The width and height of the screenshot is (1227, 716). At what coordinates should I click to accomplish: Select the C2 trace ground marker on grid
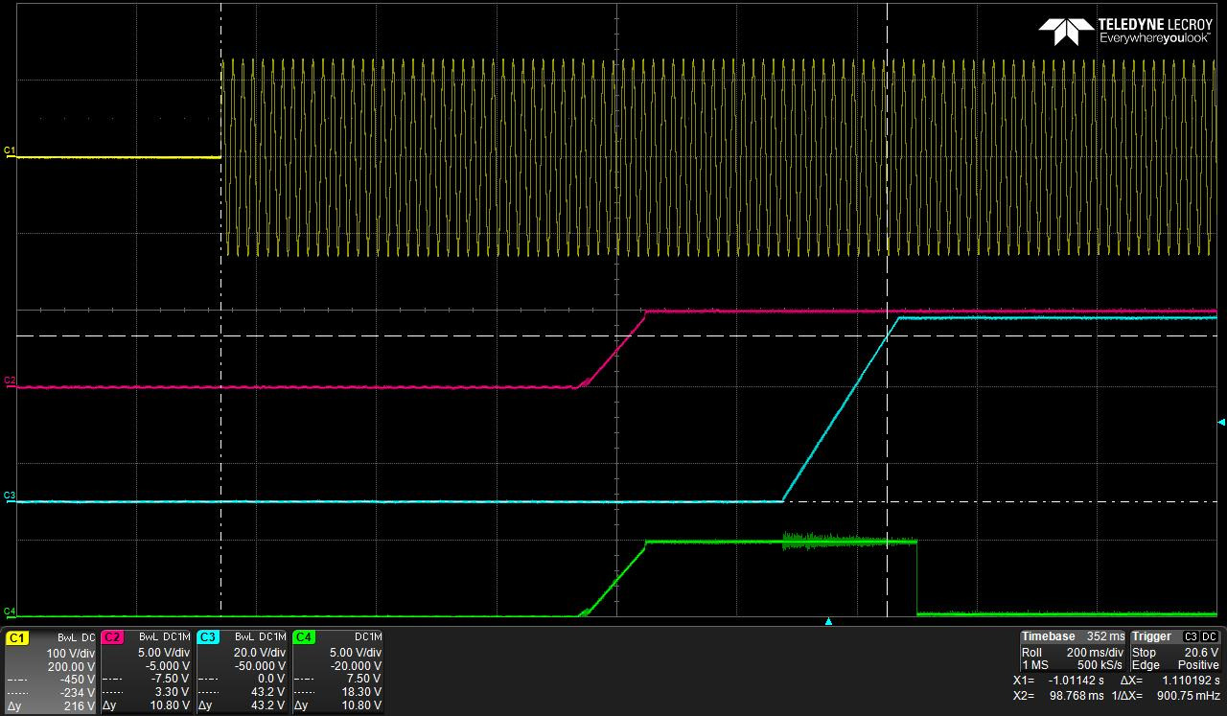click(x=10, y=381)
